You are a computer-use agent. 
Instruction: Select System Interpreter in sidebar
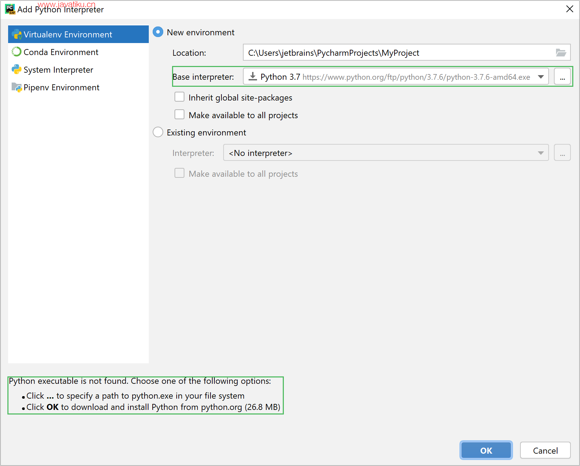click(x=78, y=69)
